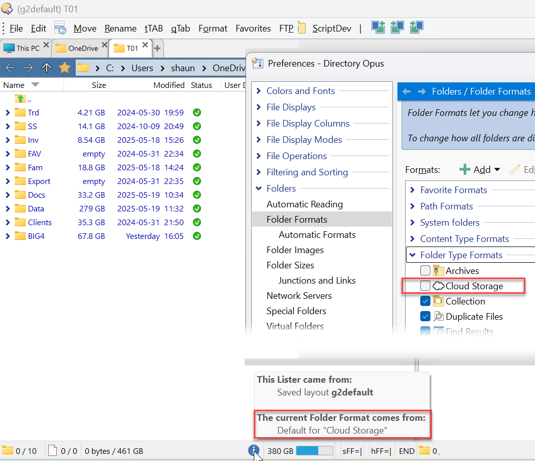Go up to the parent folder
This screenshot has width=535, height=461.
pyautogui.click(x=47, y=68)
